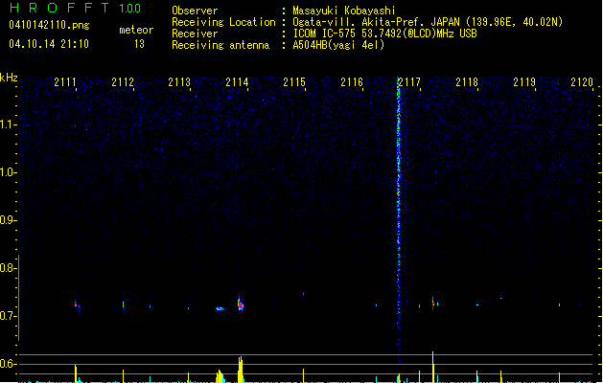Viewport: 603px width, 383px height.
Task: Click the tallest yellow power spike after 2117
Action: click(x=433, y=367)
